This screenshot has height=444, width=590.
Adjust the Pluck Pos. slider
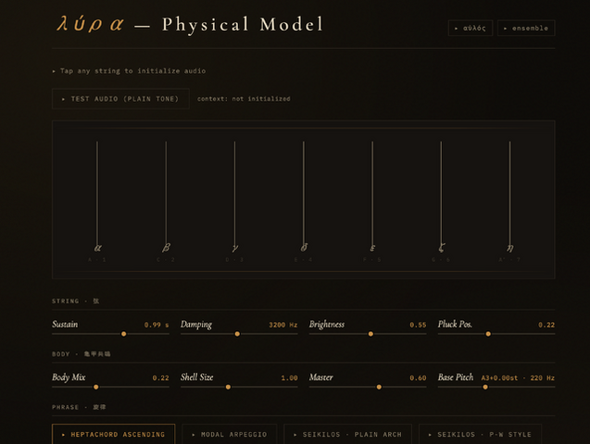coord(496,334)
